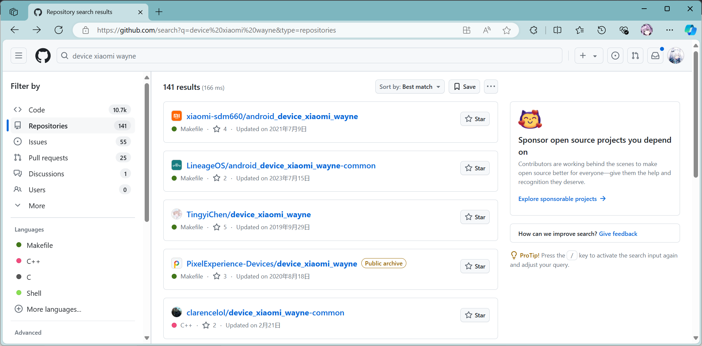Viewport: 702px width, 346px height.
Task: Open browser Extensions puzzle icon
Action: 533,30
